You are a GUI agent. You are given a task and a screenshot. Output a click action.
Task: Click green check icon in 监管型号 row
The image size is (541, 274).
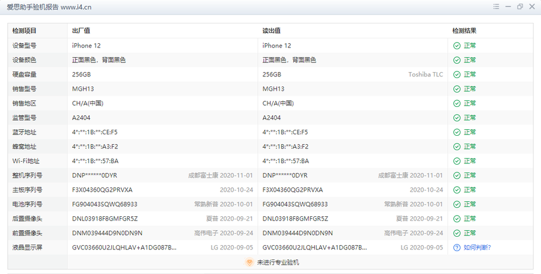coord(457,118)
